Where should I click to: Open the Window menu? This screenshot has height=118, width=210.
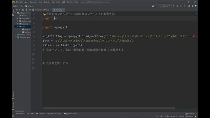pyautogui.click(x=70, y=2)
